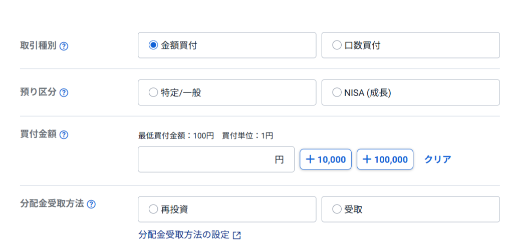Open help icon beside 分配金受取方法
Image resolution: width=513 pixels, height=250 pixels.
click(x=91, y=204)
